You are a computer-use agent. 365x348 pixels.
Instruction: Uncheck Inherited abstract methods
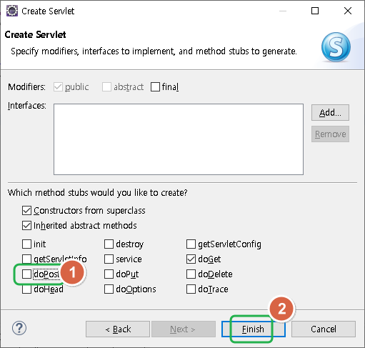coord(26,226)
